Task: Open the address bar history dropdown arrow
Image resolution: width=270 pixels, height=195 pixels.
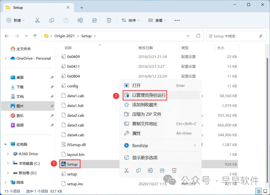Action: coord(188,36)
